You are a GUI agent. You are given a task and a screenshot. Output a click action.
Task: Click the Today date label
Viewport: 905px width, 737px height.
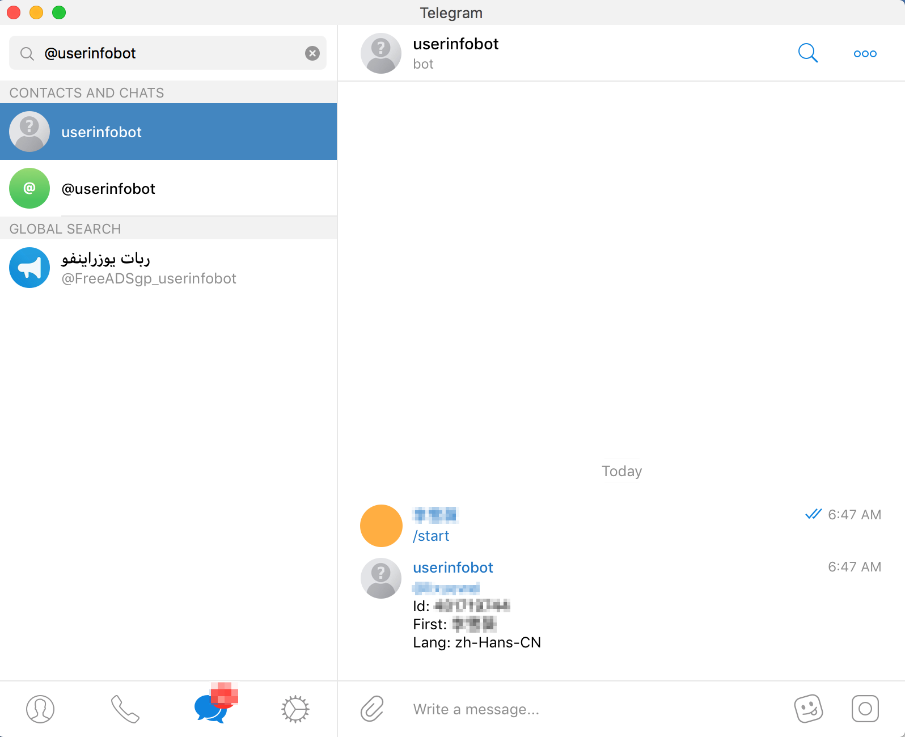[x=621, y=471]
